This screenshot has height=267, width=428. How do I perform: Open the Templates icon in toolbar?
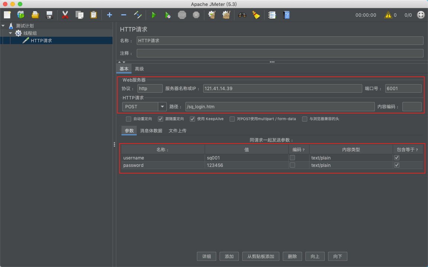(21, 15)
